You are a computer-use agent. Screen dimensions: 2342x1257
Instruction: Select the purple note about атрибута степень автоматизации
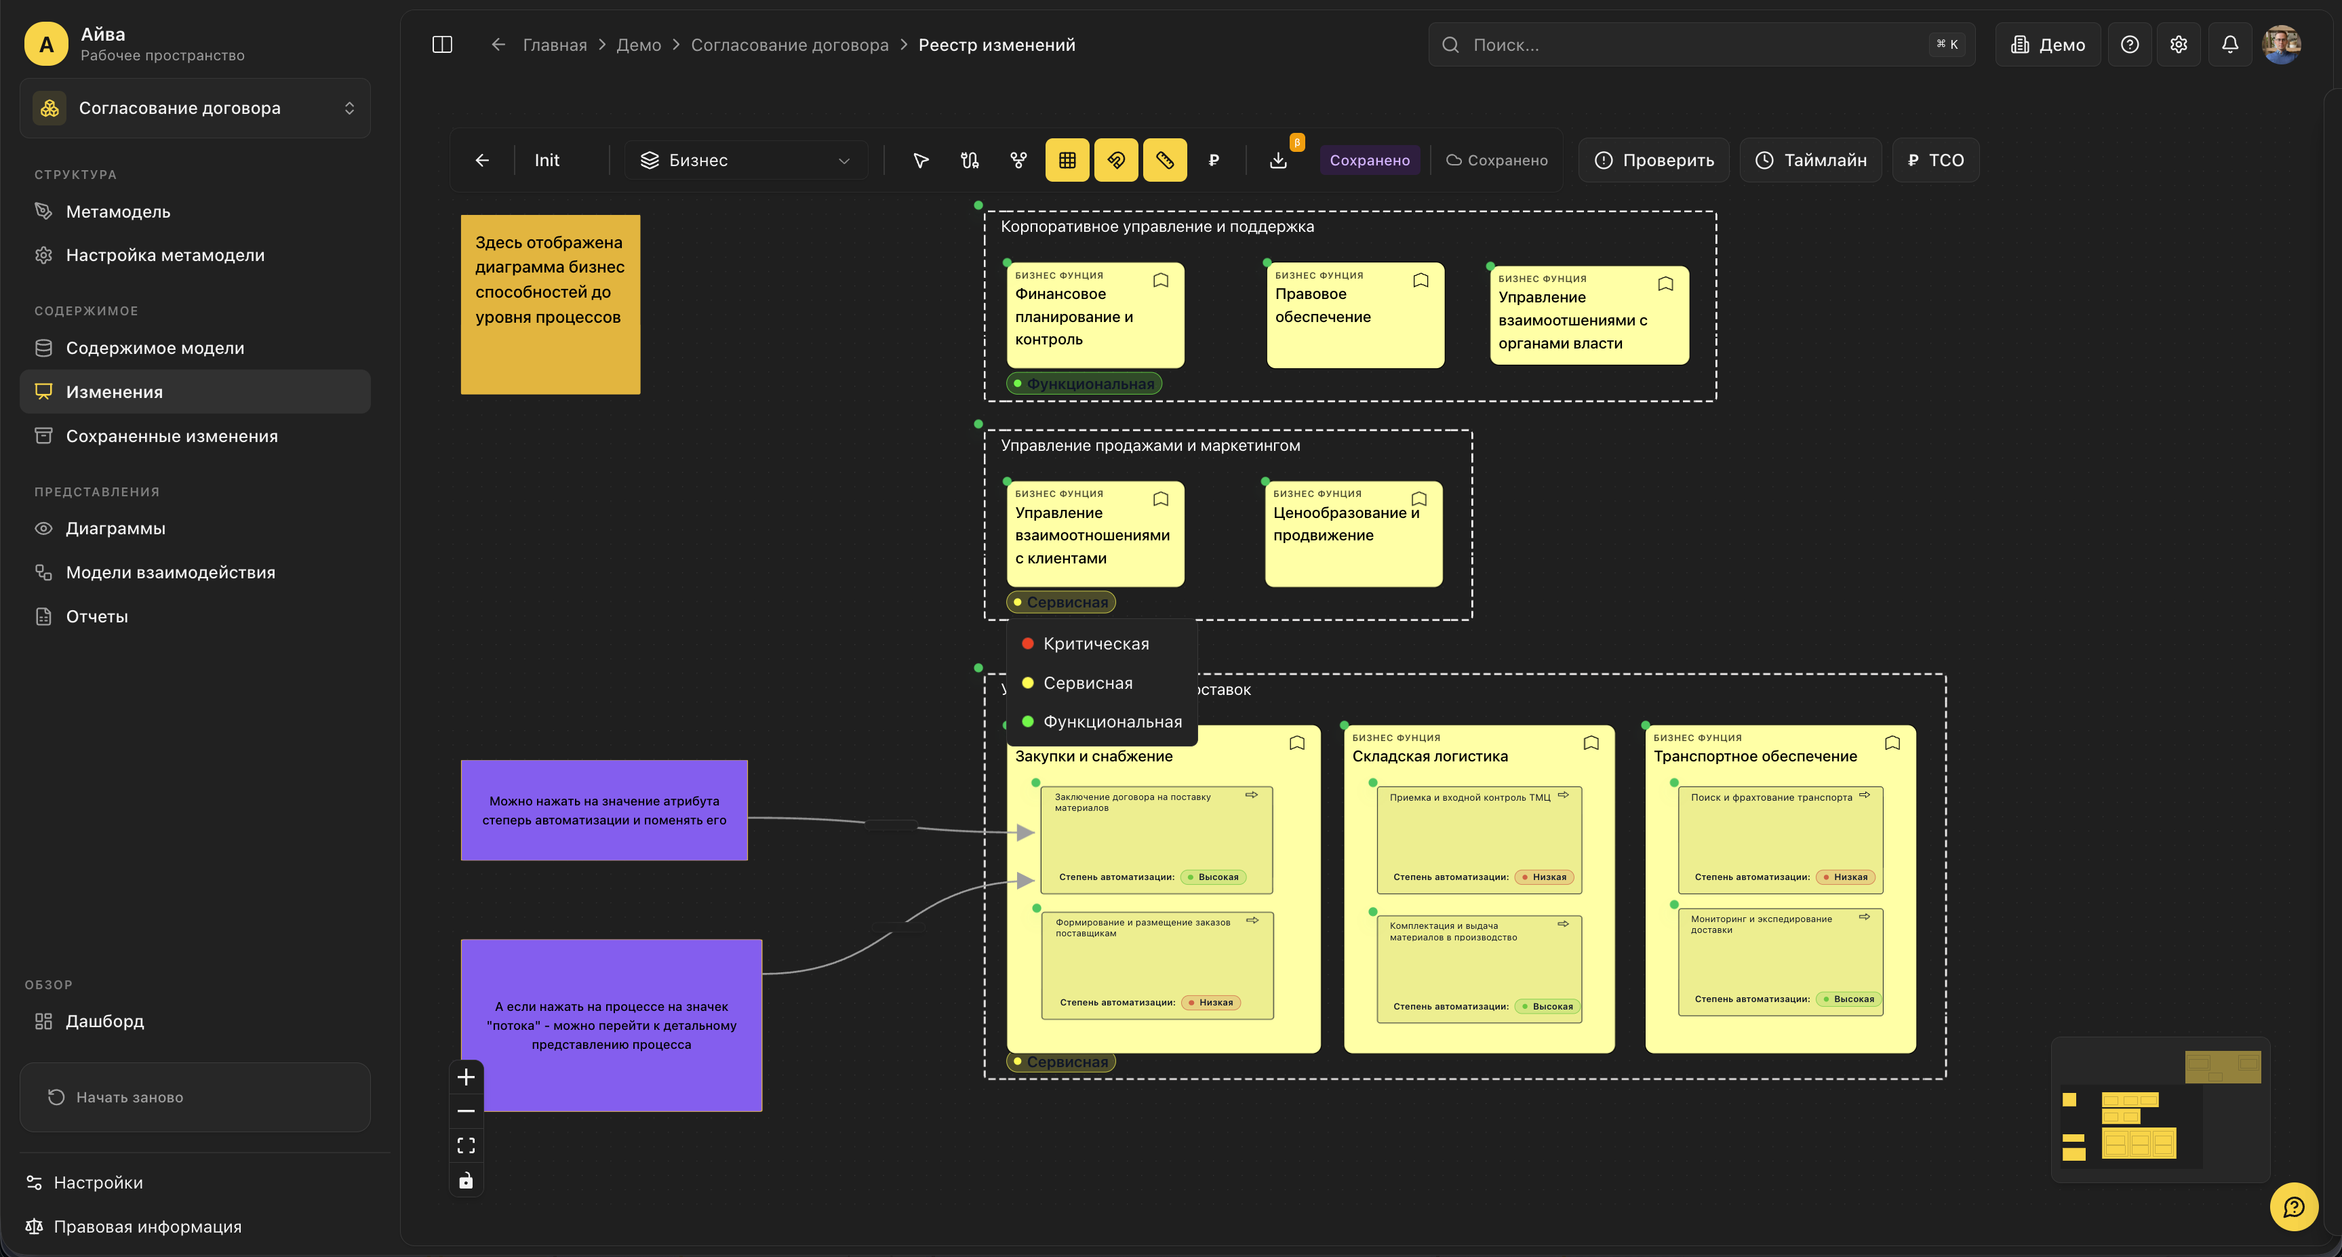[603, 810]
